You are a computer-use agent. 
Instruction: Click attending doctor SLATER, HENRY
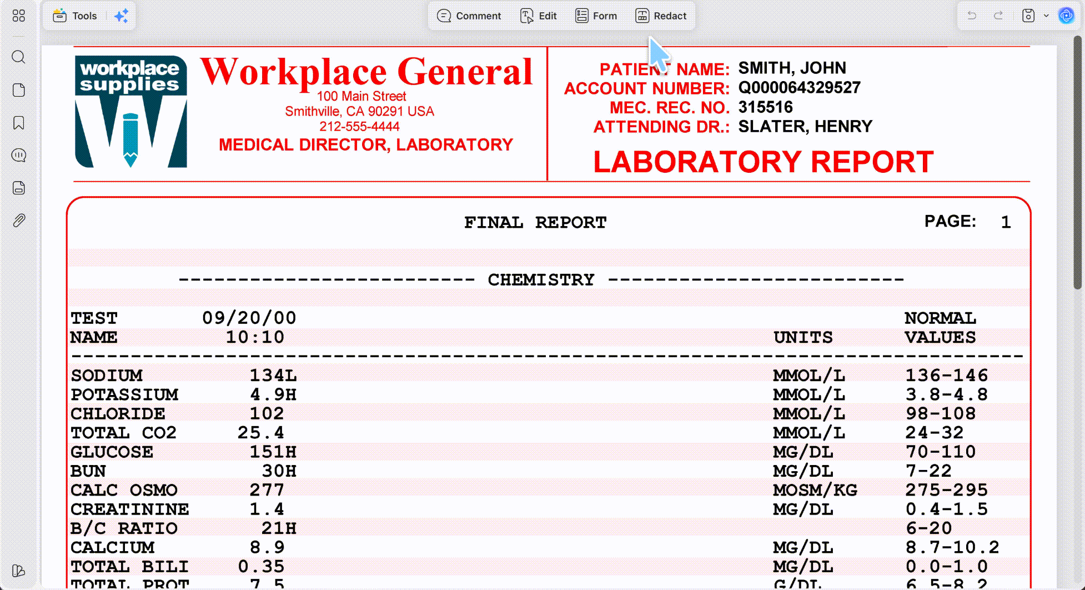(x=805, y=126)
